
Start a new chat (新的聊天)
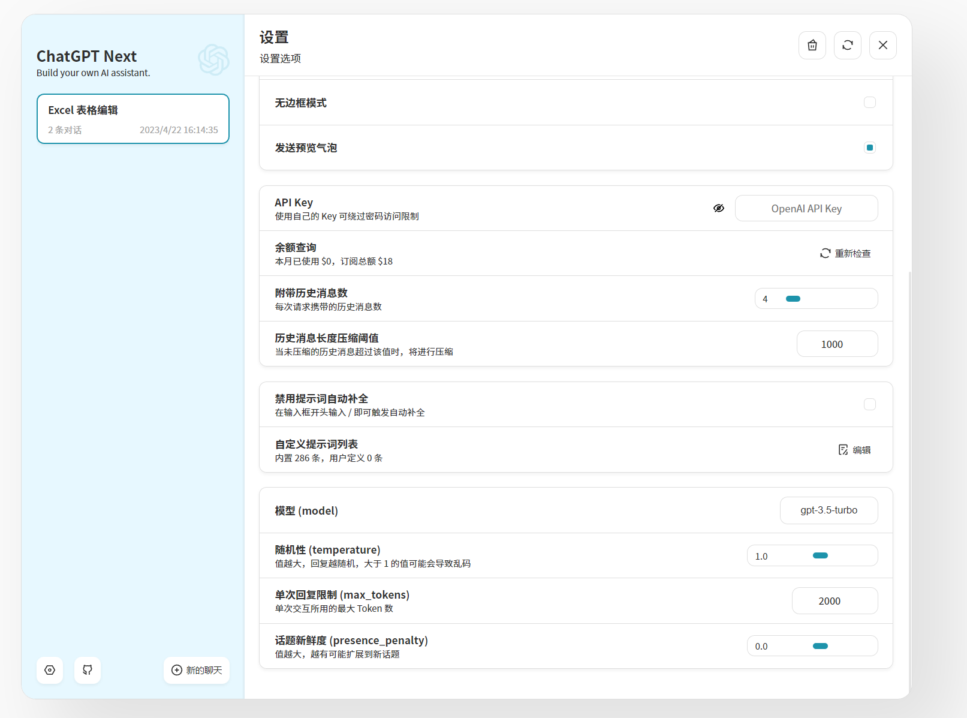(x=197, y=670)
